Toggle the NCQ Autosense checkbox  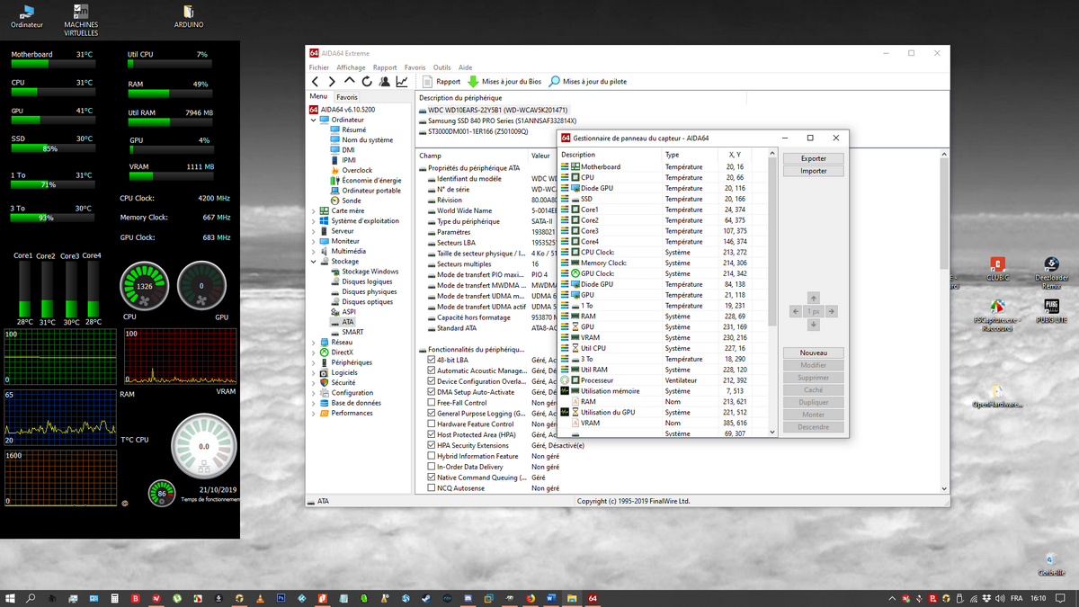click(x=432, y=488)
